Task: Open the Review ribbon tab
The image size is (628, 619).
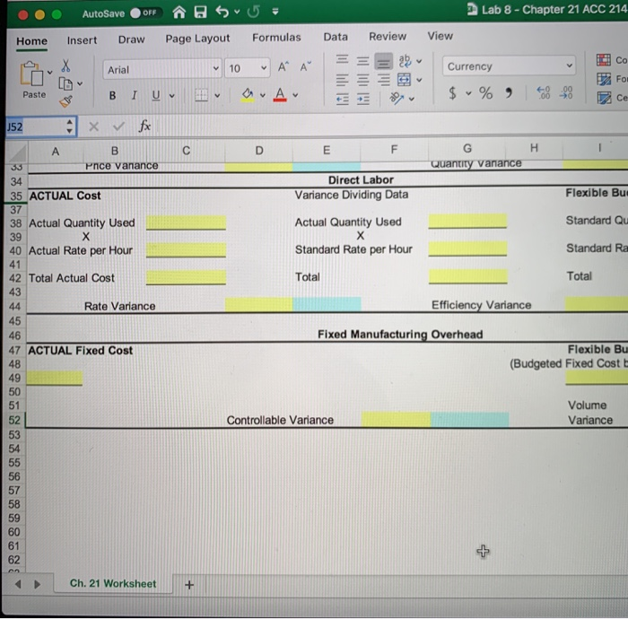Action: pyautogui.click(x=388, y=37)
